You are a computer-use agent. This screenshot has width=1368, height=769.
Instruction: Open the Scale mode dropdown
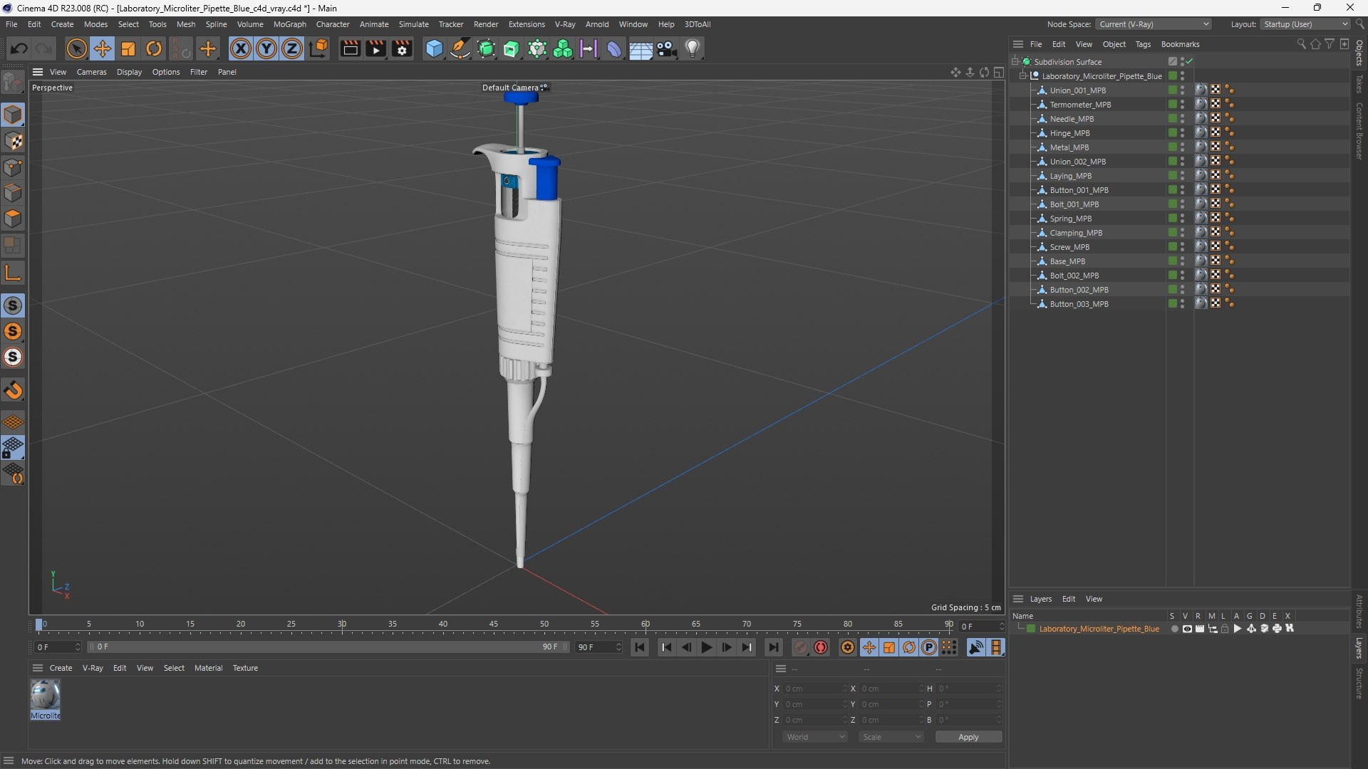pos(891,737)
